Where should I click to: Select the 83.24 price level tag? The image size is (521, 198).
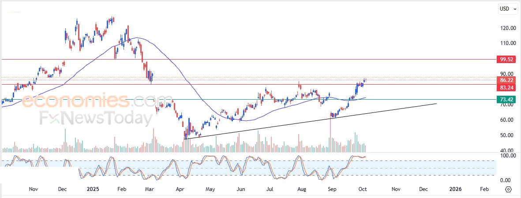click(505, 88)
